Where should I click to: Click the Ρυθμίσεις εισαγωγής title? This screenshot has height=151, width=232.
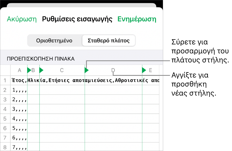tap(77, 19)
